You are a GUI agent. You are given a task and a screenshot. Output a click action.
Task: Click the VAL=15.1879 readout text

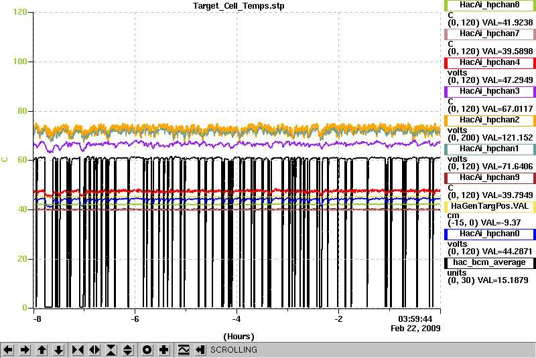click(x=503, y=280)
